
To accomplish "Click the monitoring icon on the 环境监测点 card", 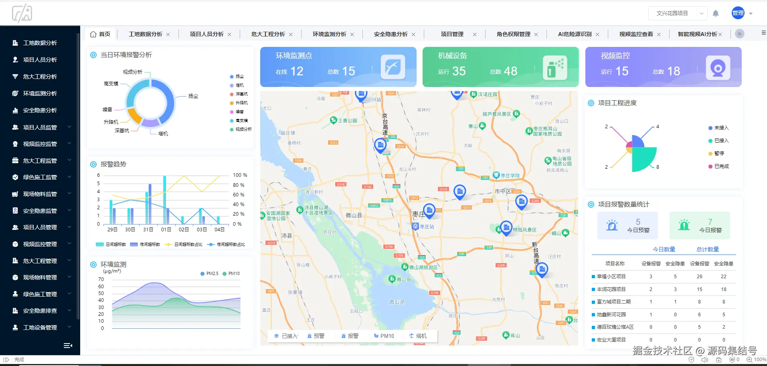I will [393, 67].
